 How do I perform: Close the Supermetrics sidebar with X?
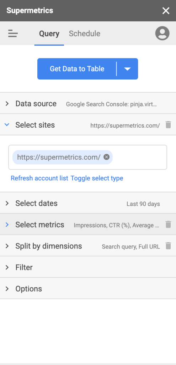click(x=166, y=11)
